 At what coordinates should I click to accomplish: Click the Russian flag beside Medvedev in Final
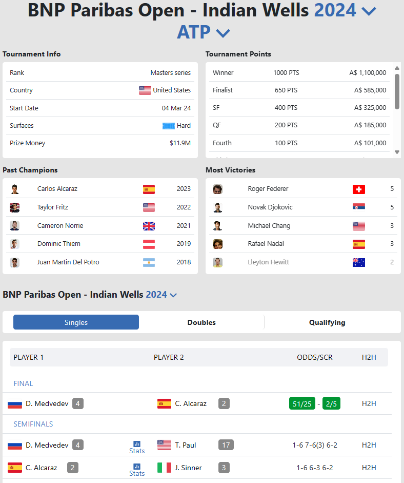(x=15, y=404)
